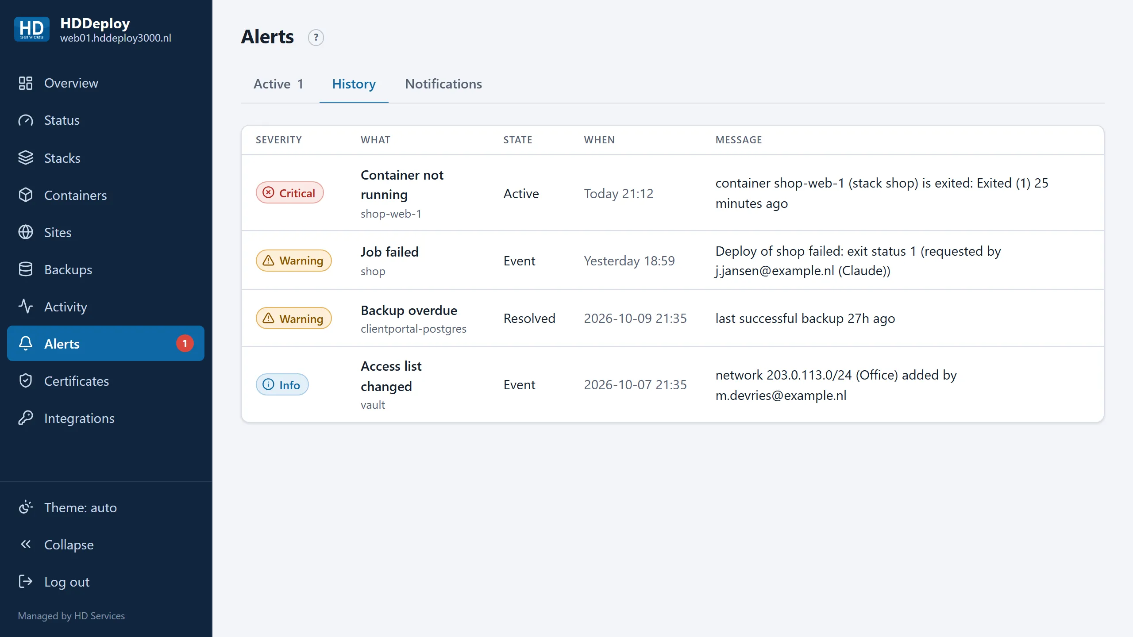
Task: Click the STATE column header
Action: click(x=518, y=140)
